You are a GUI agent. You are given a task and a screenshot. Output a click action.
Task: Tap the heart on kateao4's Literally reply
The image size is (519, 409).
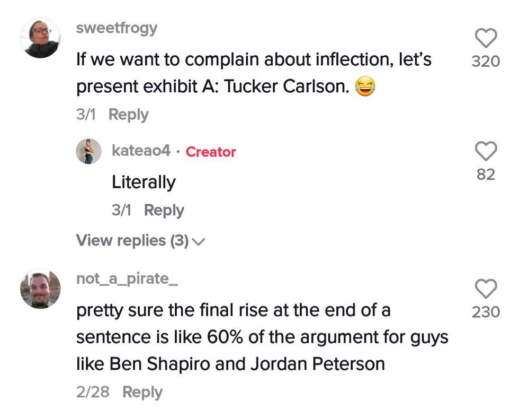point(486,152)
